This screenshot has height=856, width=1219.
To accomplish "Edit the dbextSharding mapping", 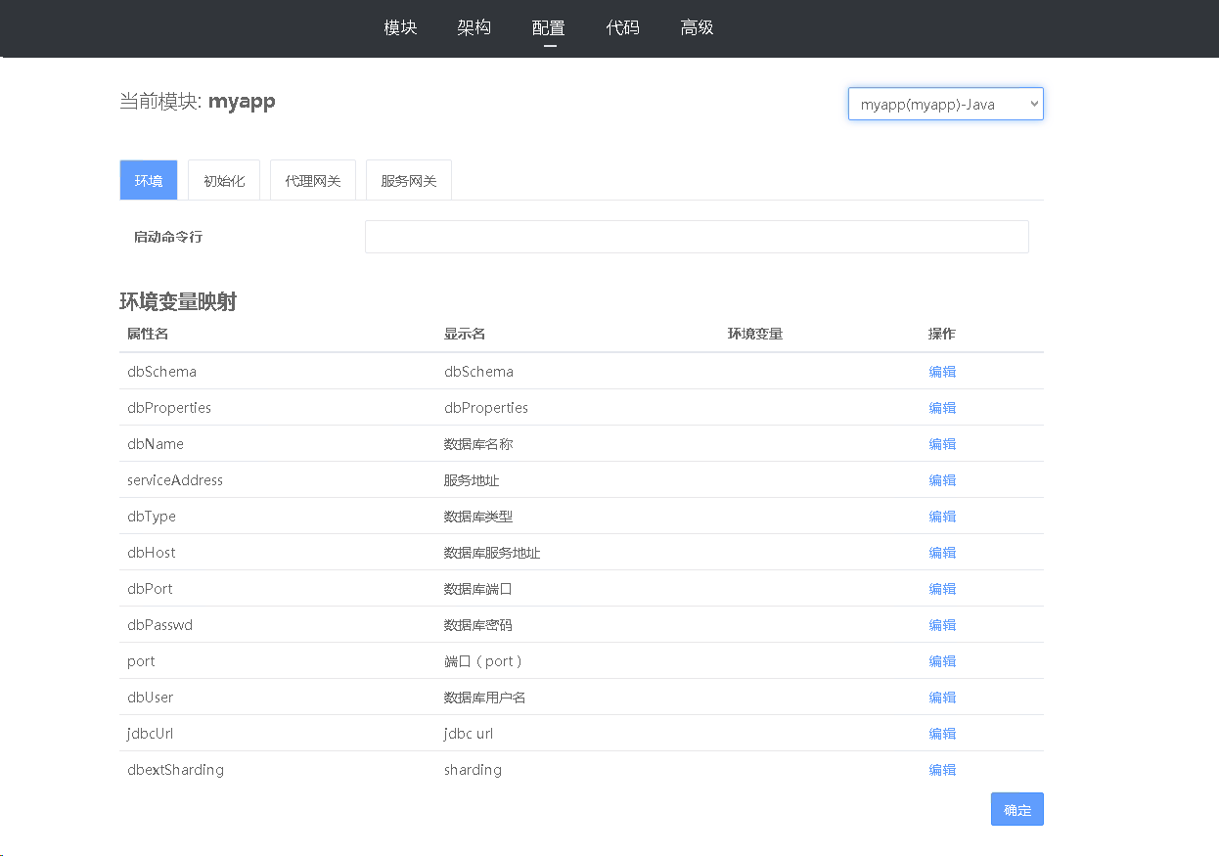I will pos(942,770).
